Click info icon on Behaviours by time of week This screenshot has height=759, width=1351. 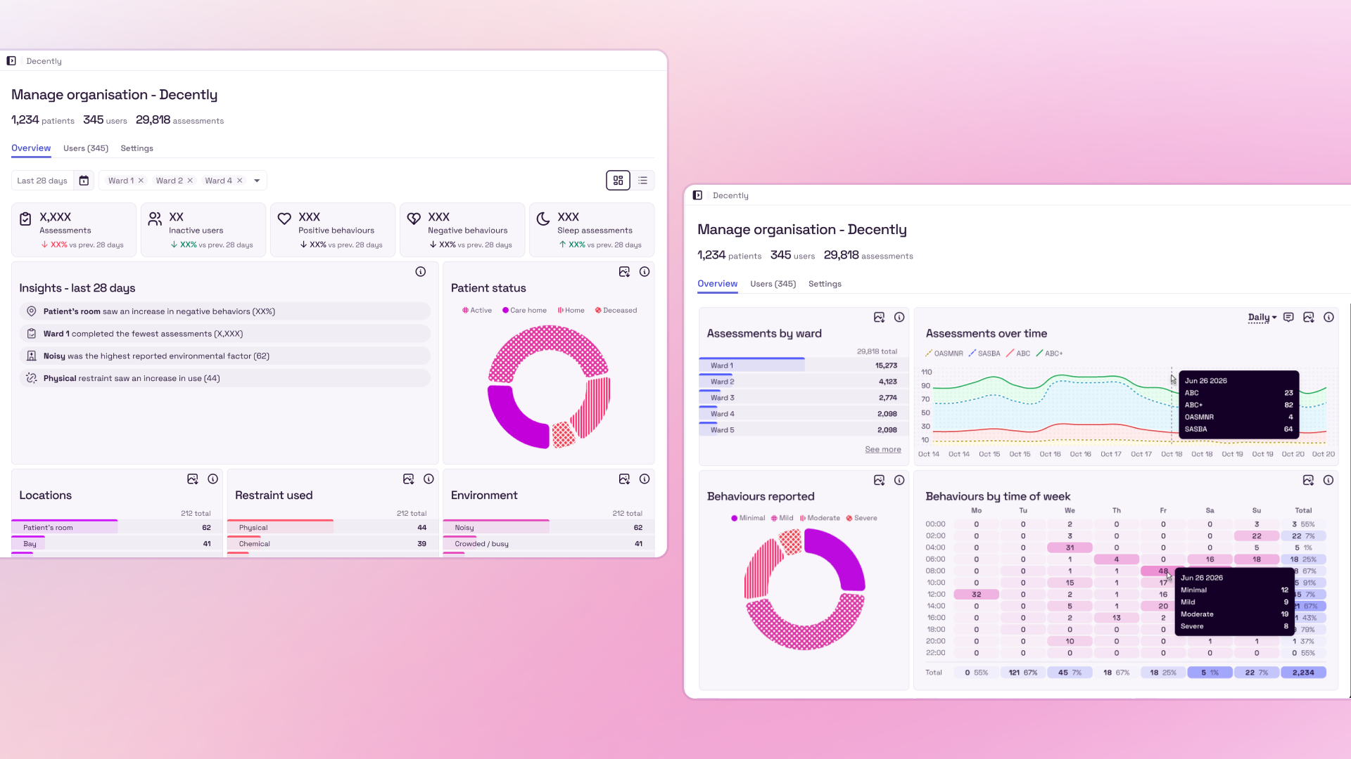(1328, 480)
